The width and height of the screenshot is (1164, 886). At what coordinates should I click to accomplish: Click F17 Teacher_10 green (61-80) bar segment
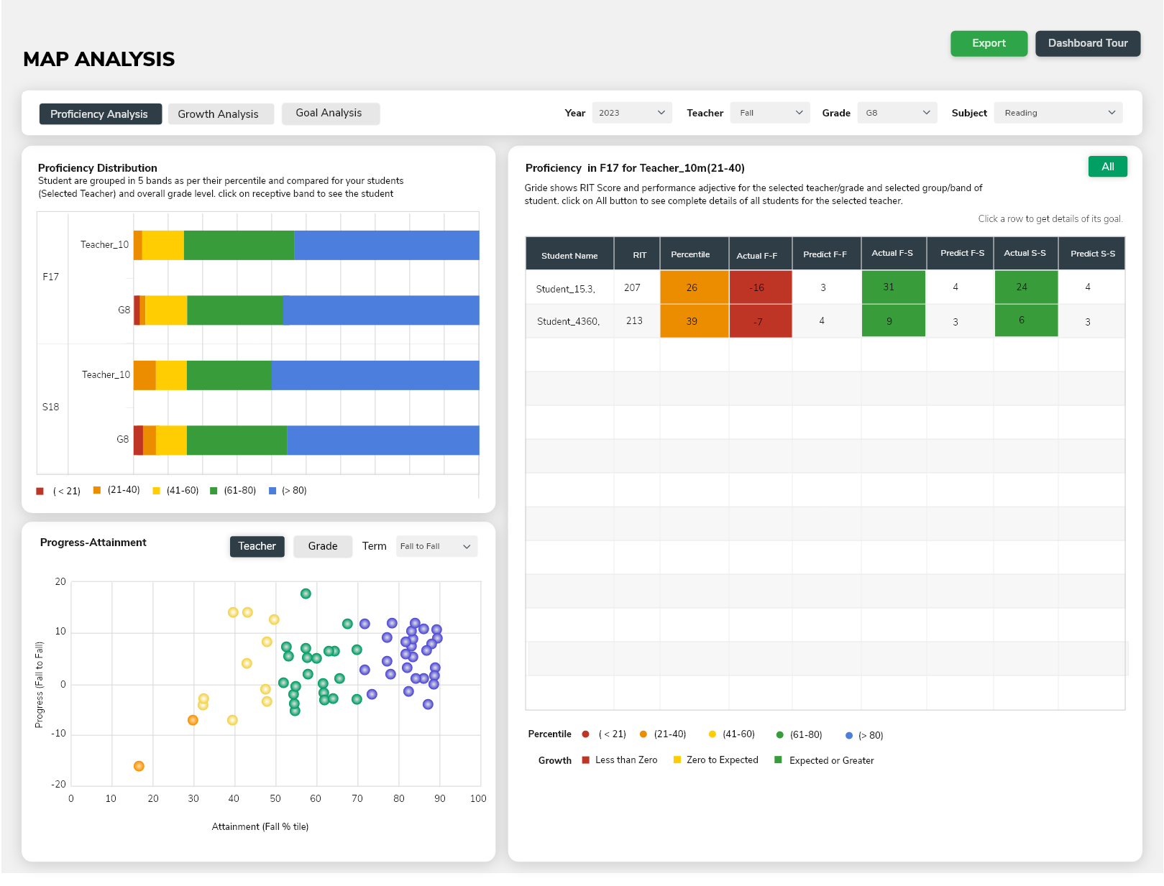tap(239, 245)
